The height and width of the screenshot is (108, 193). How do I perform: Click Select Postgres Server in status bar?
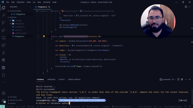(121, 107)
